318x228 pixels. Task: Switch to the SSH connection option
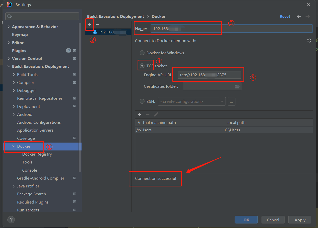(x=142, y=101)
